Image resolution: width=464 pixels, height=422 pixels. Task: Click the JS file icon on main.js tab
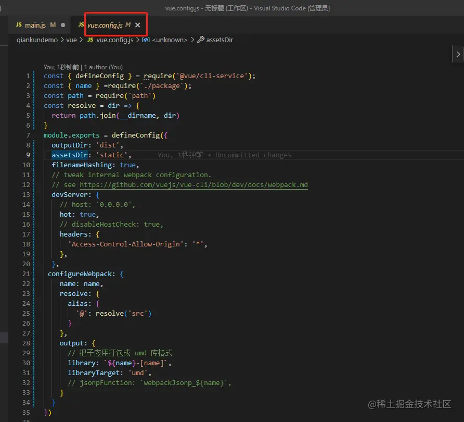pyautogui.click(x=19, y=25)
